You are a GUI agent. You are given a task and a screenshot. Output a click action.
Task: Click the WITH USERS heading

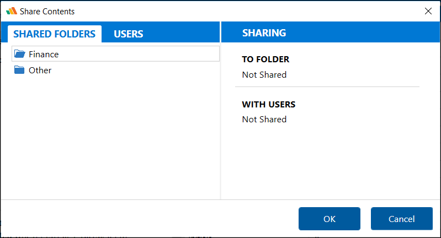269,105
